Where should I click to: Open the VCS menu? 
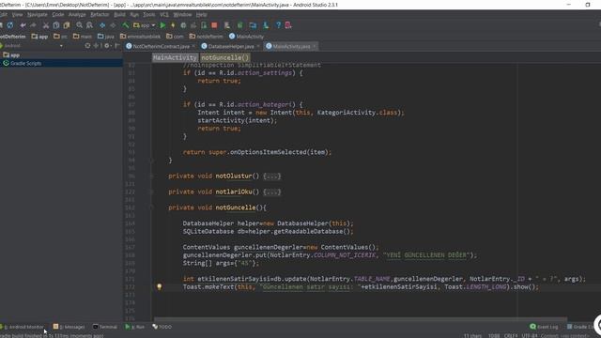[x=164, y=15]
